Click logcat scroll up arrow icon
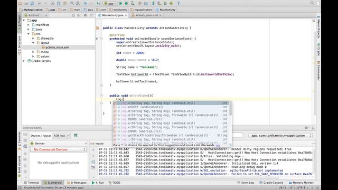 [x=93, y=150]
